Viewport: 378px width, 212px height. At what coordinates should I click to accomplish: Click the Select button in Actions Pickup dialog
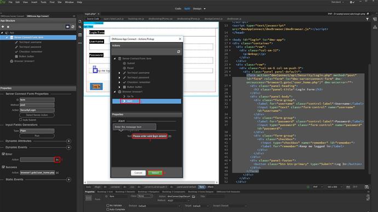click(155, 173)
